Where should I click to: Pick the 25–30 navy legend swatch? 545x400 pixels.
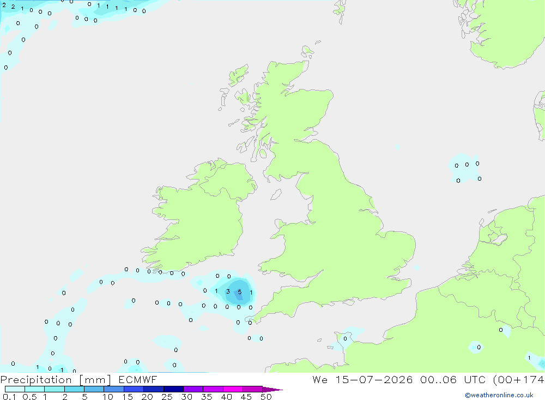pos(173,389)
